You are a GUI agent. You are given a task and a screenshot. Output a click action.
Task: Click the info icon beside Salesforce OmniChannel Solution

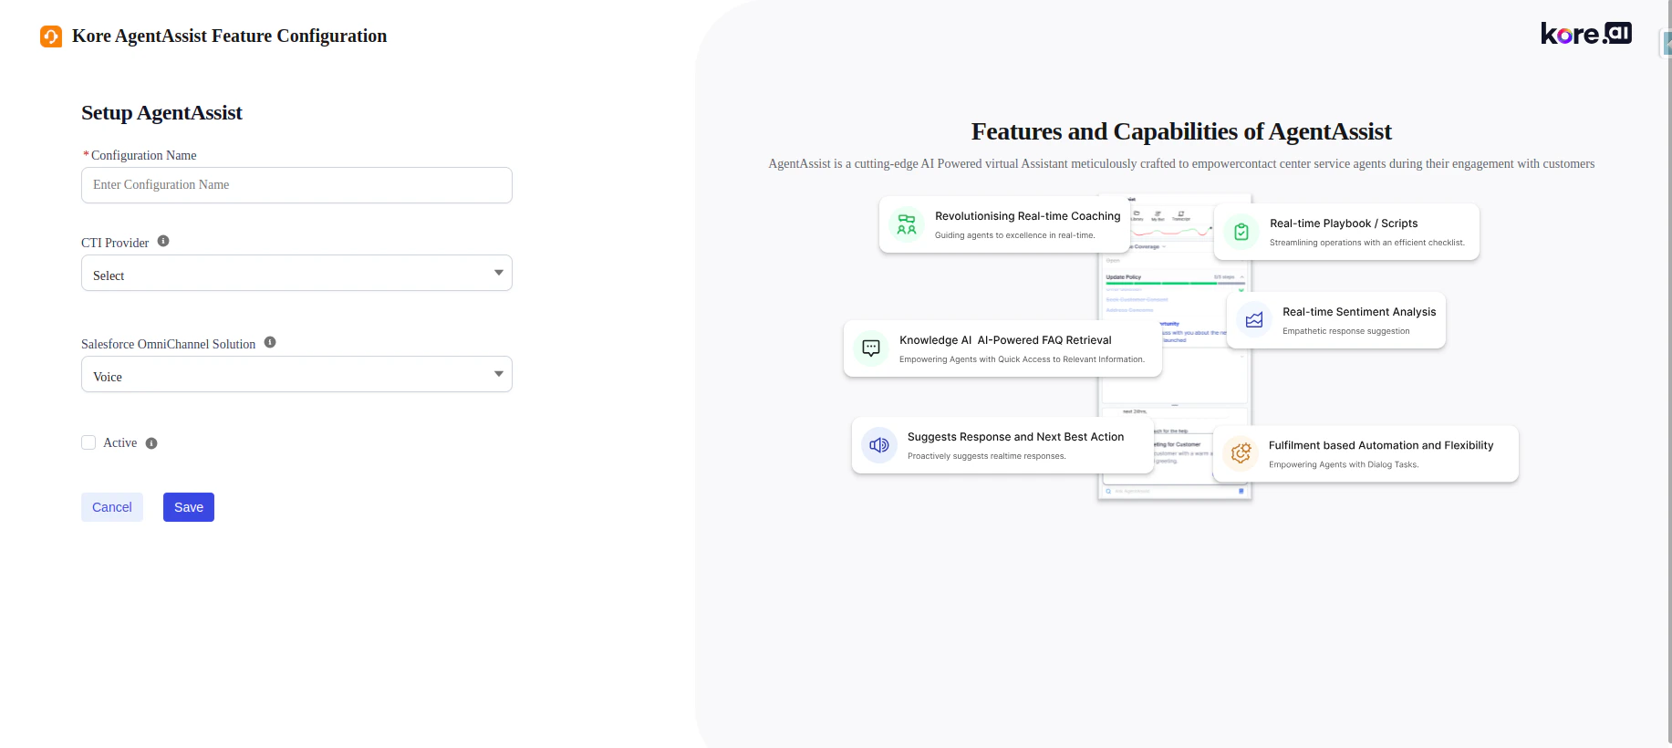(x=269, y=341)
